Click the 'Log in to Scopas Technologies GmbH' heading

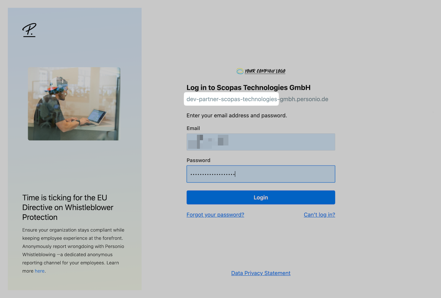[x=248, y=87]
